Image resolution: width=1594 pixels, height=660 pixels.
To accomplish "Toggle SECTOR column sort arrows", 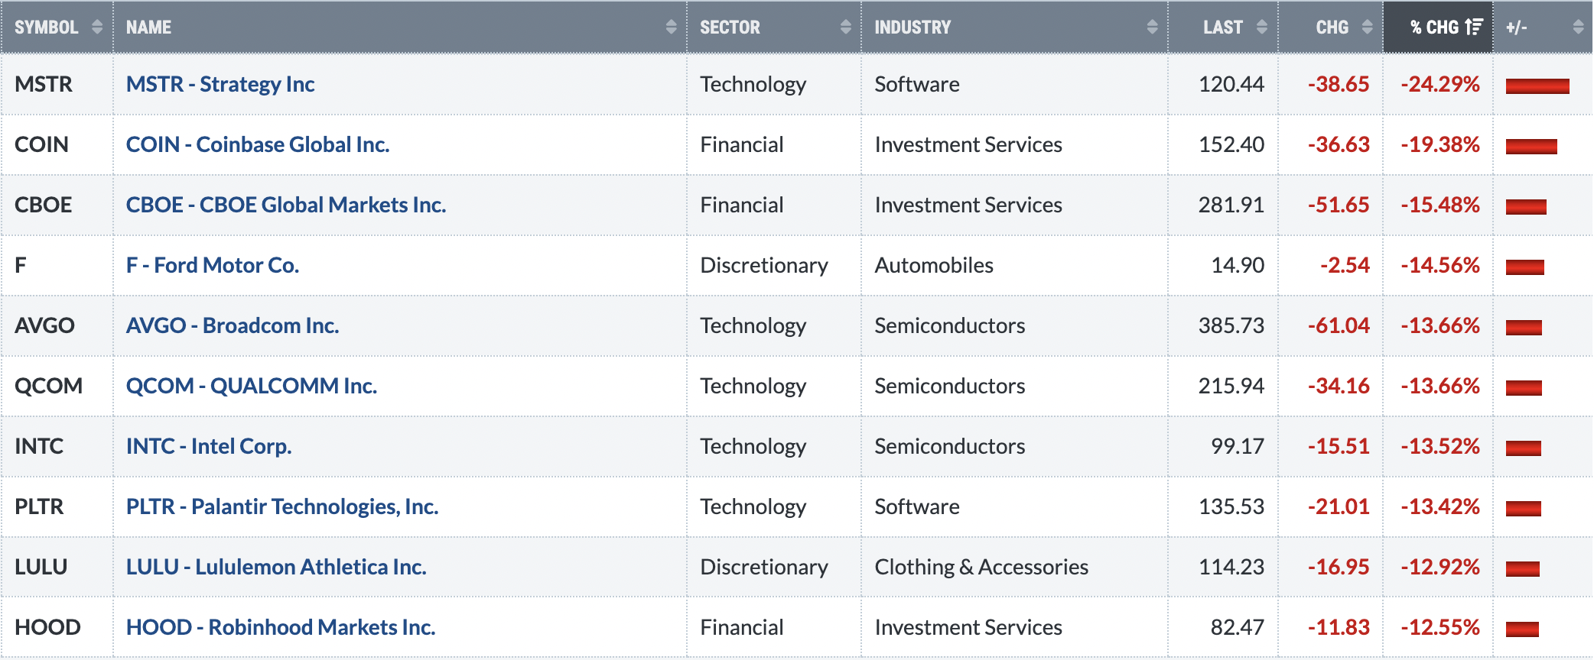I will pyautogui.click(x=845, y=27).
